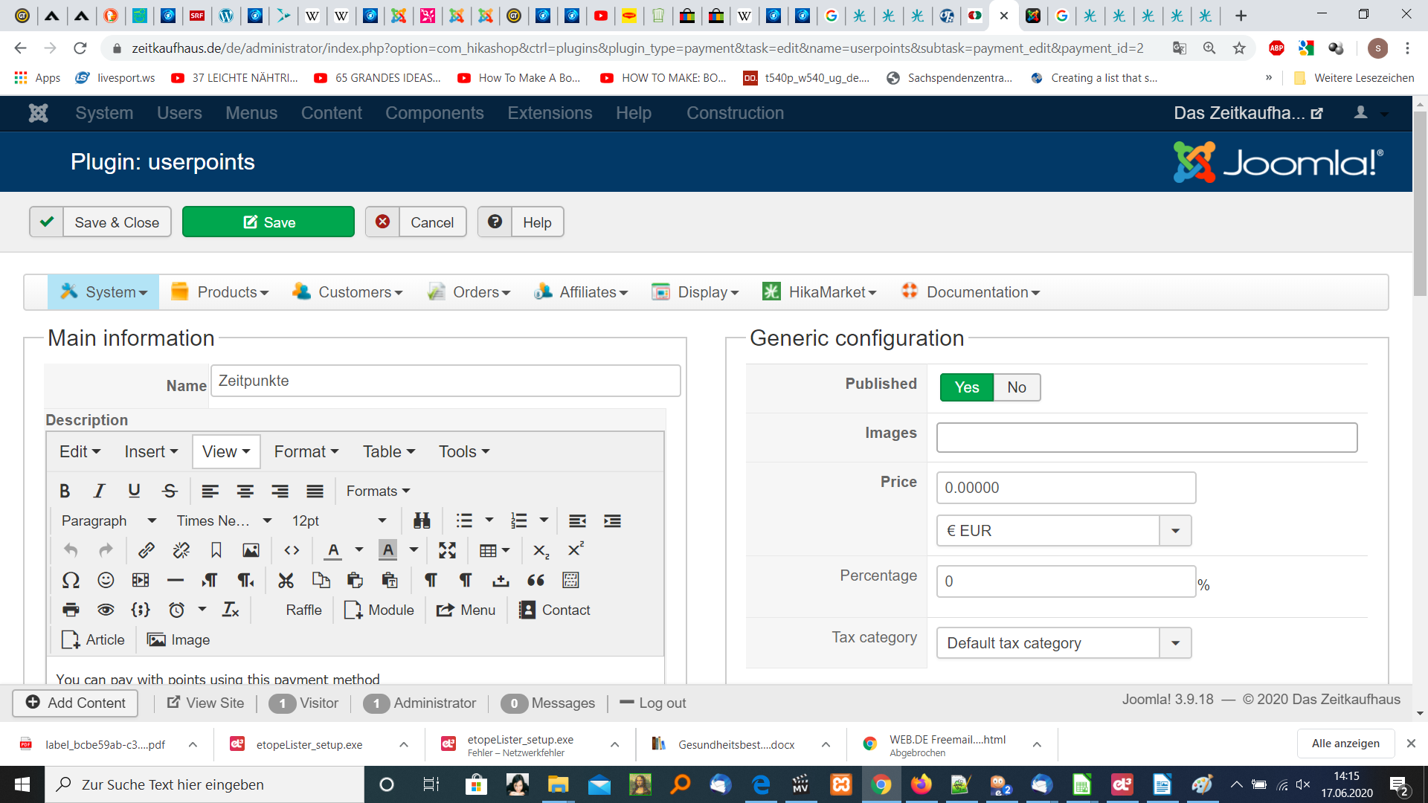Click the Blockquote icon

(535, 580)
